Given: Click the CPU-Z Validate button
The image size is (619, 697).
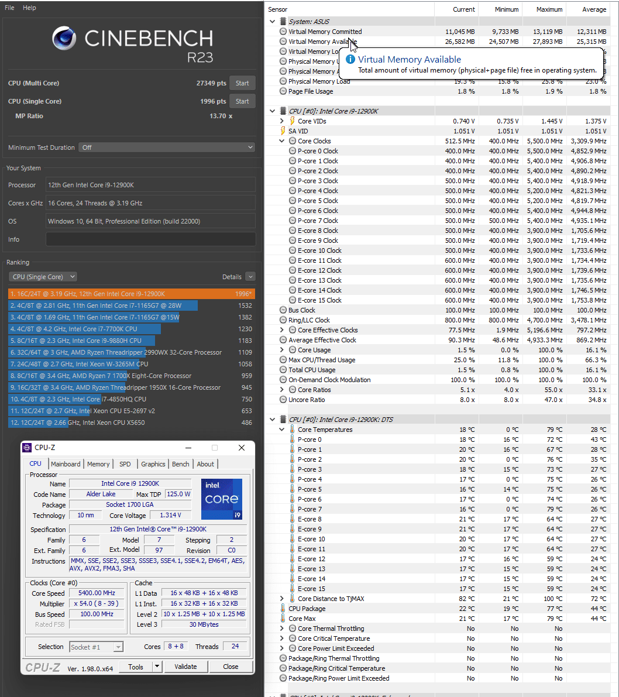Looking at the screenshot, I should 185,667.
